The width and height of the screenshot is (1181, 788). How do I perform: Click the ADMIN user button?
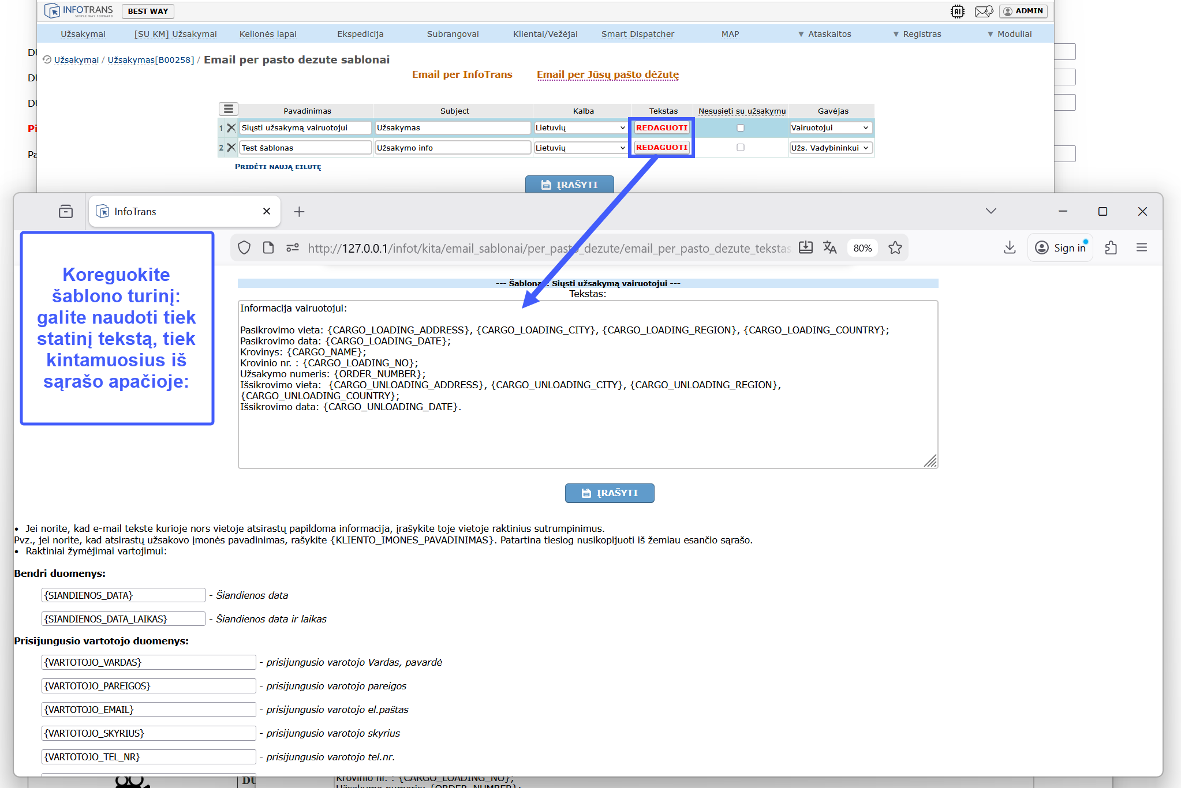pos(1023,11)
